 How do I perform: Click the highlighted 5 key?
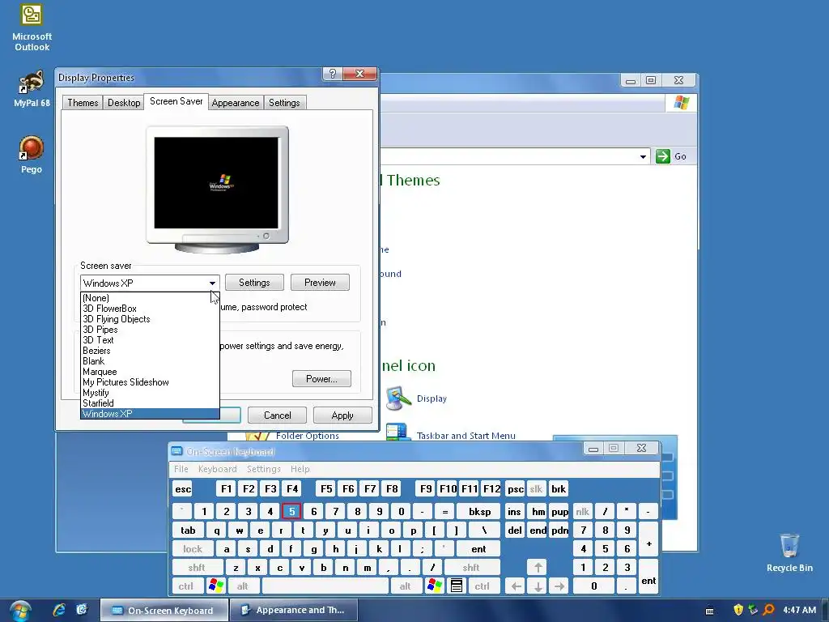[291, 512]
